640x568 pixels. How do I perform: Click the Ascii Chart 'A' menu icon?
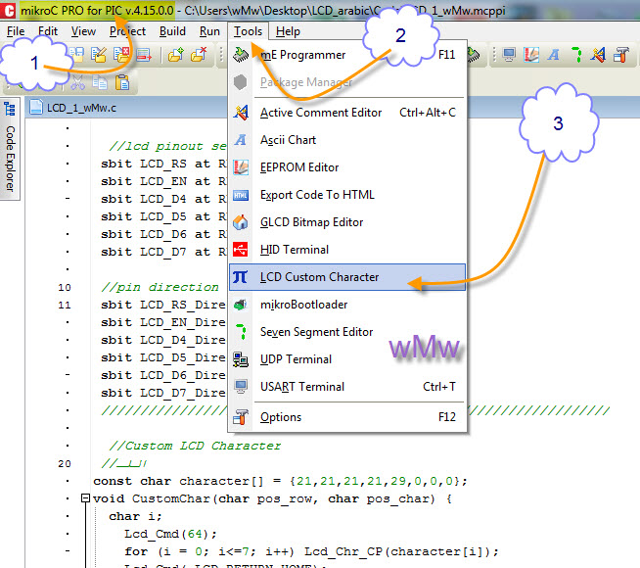pos(241,140)
